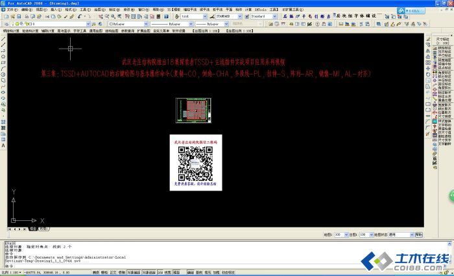The height and width of the screenshot is (276, 454).
Task: Click the Copy tool in modify toolbar
Action: (428, 45)
